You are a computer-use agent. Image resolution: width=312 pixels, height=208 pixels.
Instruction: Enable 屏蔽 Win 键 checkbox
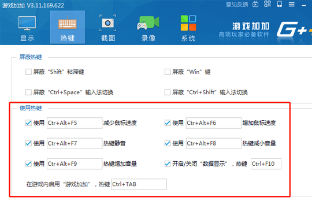click(x=168, y=72)
